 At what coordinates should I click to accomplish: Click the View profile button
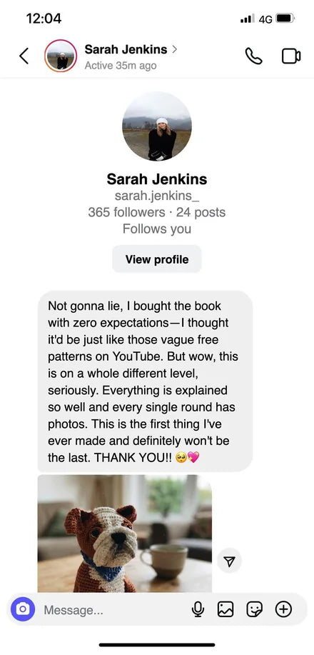(157, 259)
